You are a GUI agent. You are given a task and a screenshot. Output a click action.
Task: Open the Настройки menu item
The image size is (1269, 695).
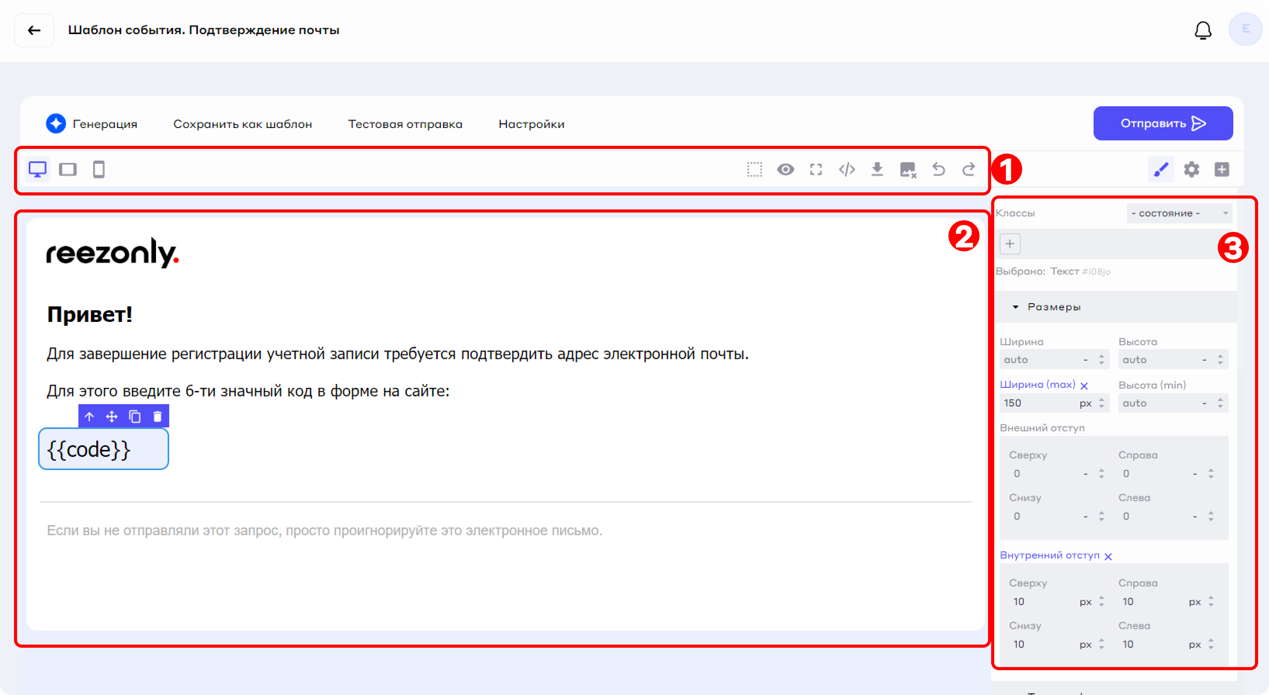(x=531, y=124)
